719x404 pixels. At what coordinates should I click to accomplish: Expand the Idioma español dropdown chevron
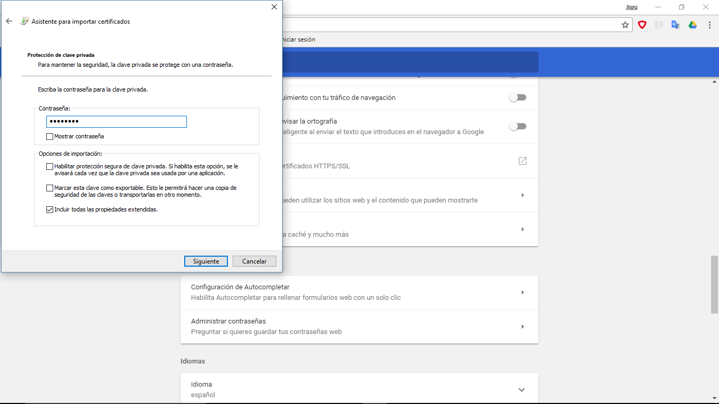coord(521,390)
